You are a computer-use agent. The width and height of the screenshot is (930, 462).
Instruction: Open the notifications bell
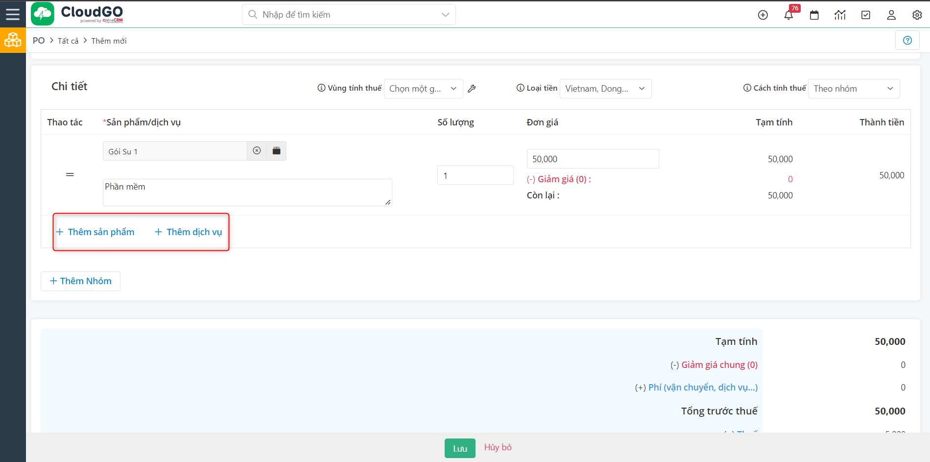click(788, 15)
